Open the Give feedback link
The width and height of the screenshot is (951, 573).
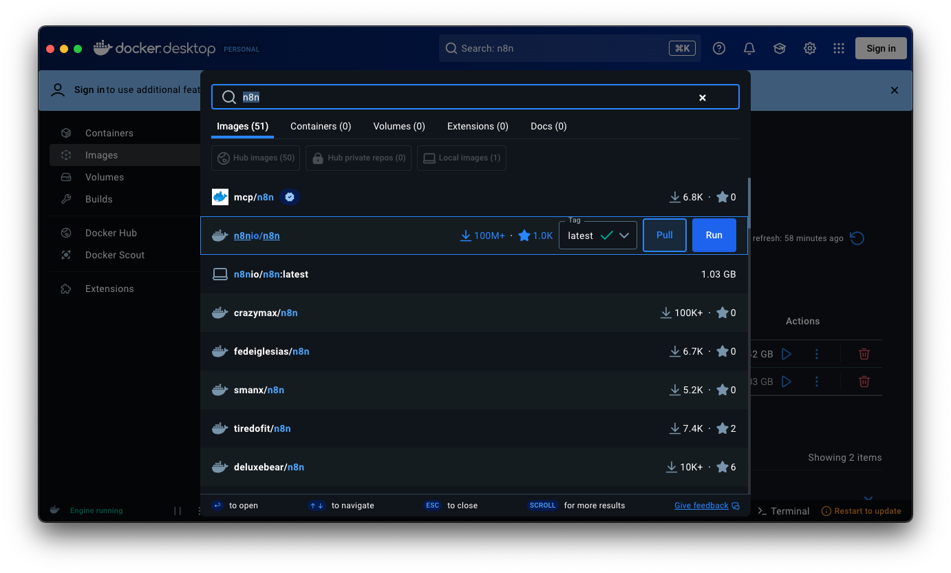701,506
